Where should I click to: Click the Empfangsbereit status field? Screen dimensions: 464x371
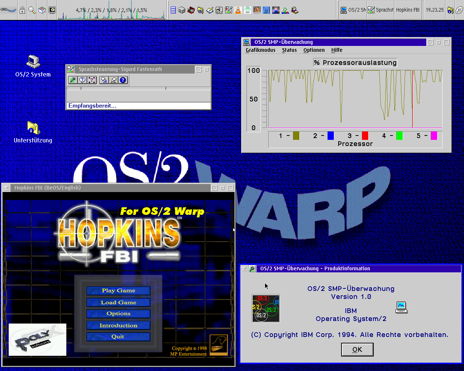pyautogui.click(x=138, y=106)
